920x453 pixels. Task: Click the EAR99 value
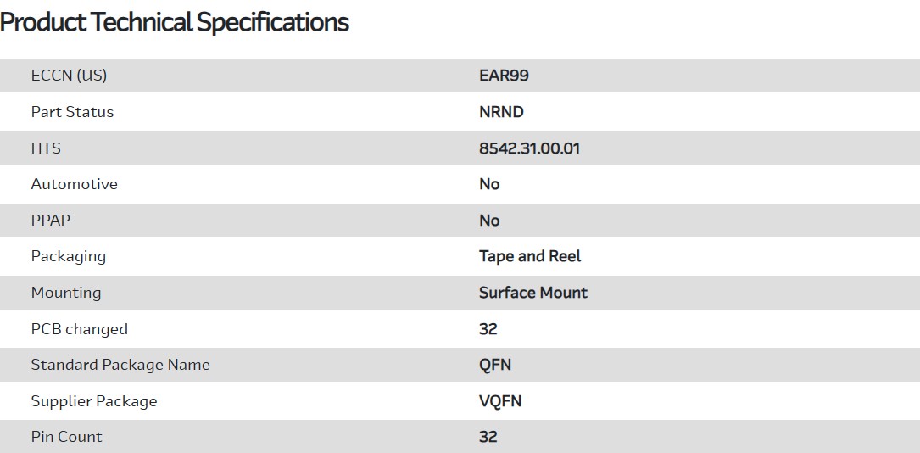pyautogui.click(x=504, y=75)
